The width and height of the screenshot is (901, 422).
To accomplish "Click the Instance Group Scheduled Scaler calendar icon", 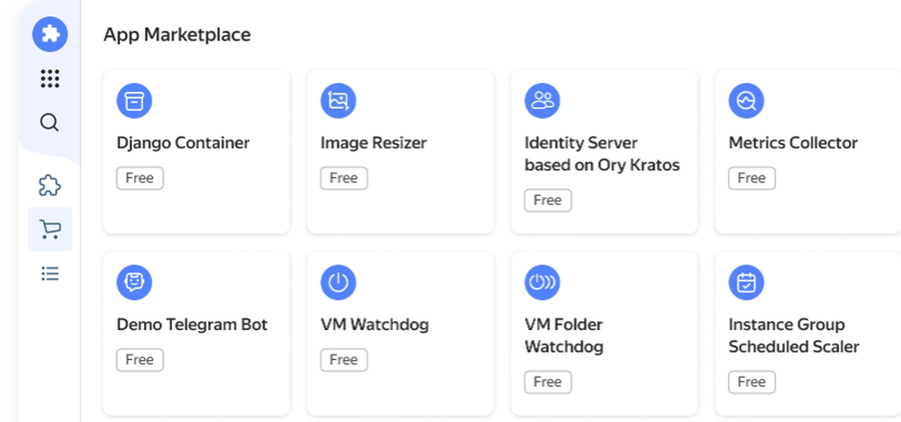I will point(746,283).
